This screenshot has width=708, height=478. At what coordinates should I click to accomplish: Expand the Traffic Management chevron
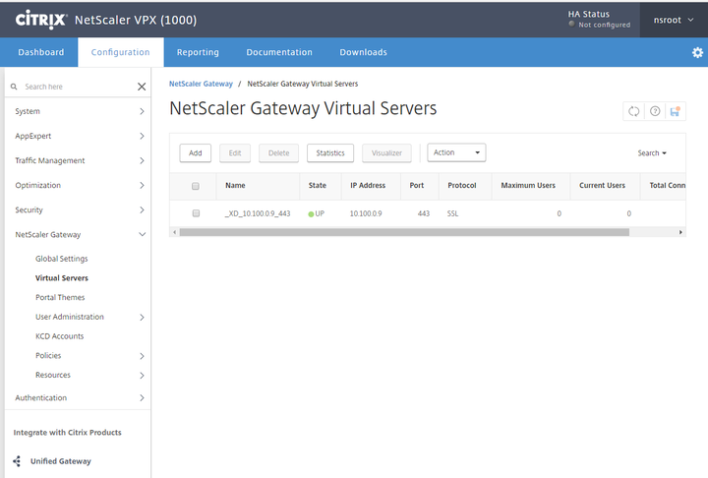pyautogui.click(x=142, y=161)
